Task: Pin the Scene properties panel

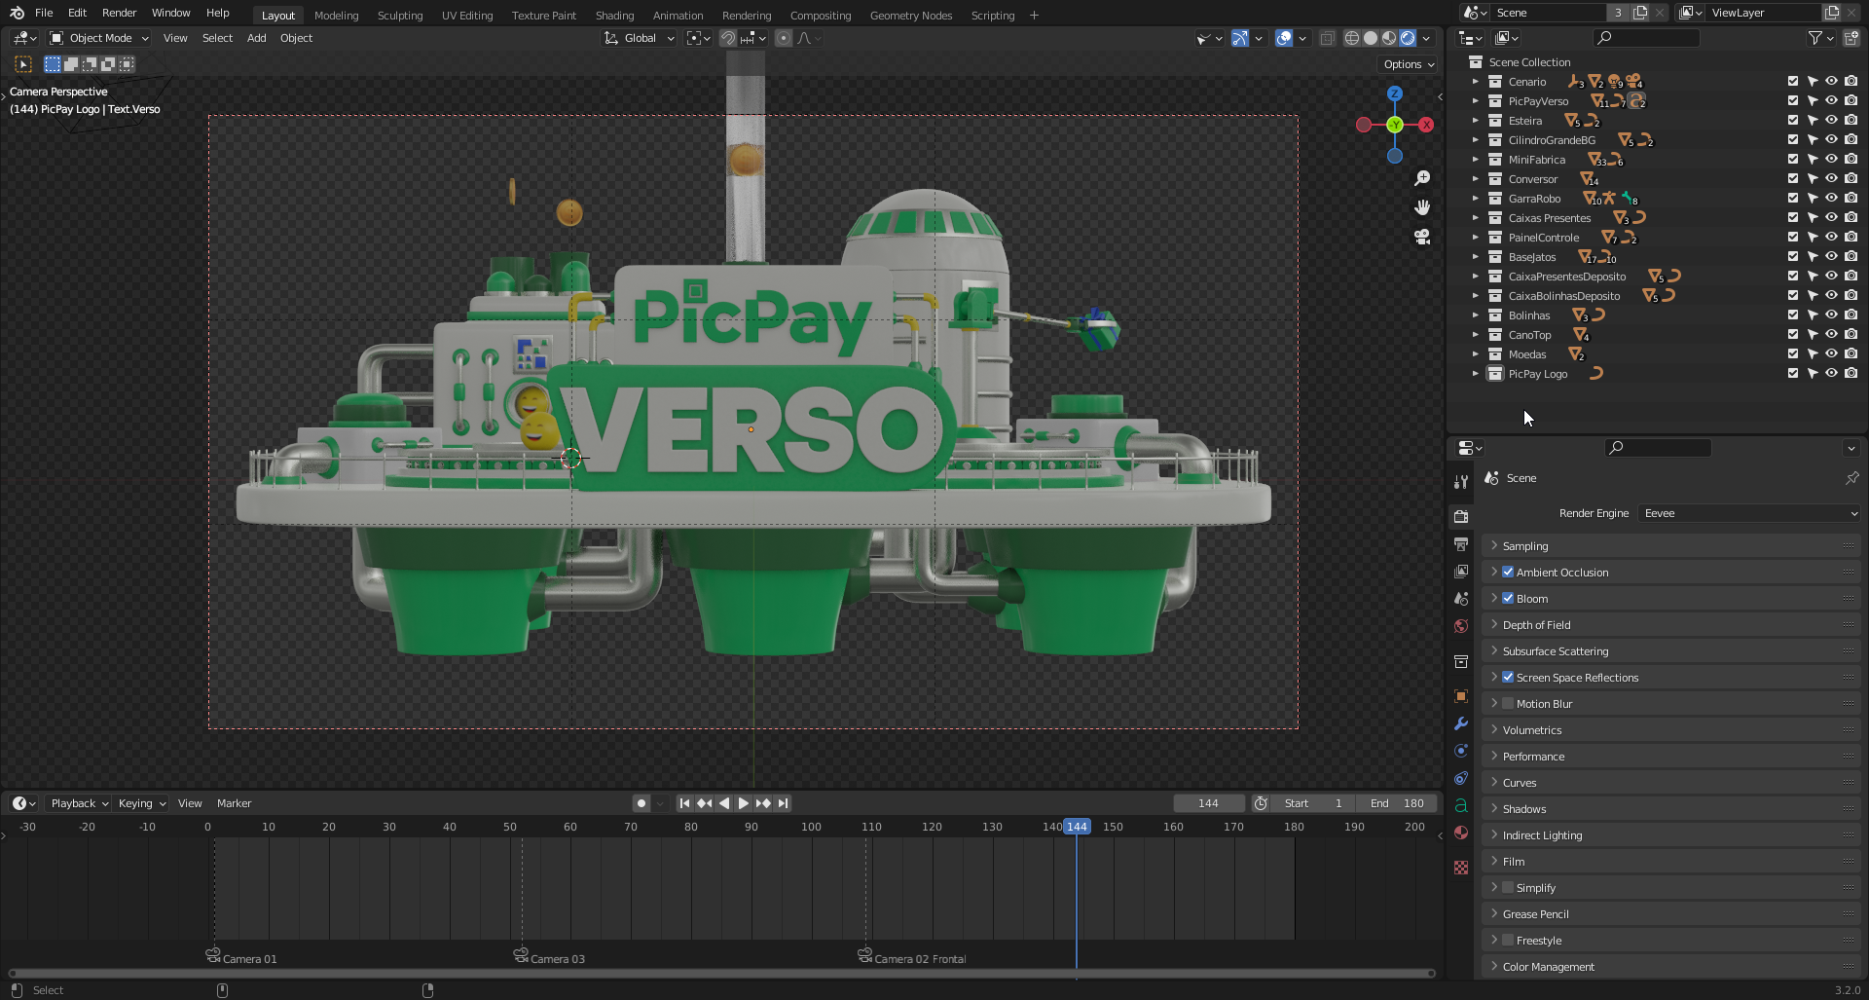Action: pyautogui.click(x=1851, y=478)
